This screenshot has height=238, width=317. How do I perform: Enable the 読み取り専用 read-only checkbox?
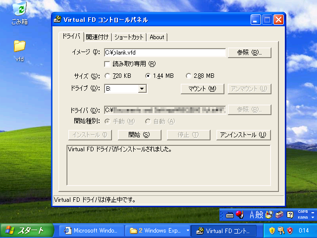(107, 64)
